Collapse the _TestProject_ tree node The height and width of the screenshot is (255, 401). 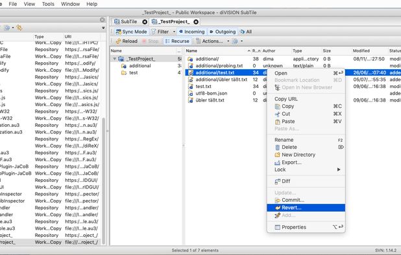tap(115, 59)
